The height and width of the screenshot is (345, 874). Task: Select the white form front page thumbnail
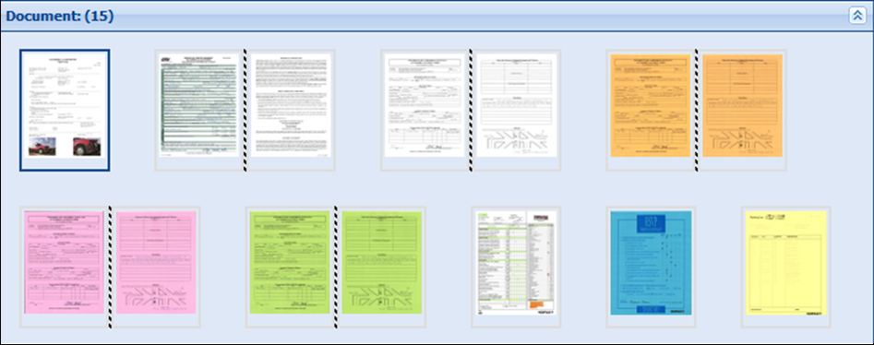[x=425, y=105]
